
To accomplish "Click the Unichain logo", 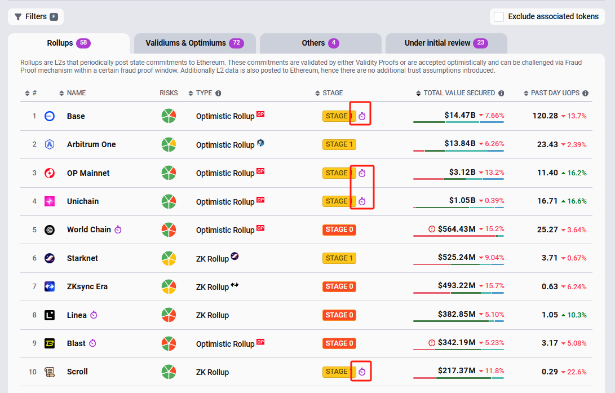I will click(x=50, y=201).
